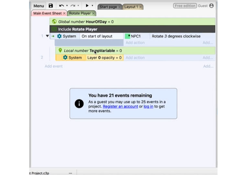Select the HourOfDay global variable row

coord(132,22)
